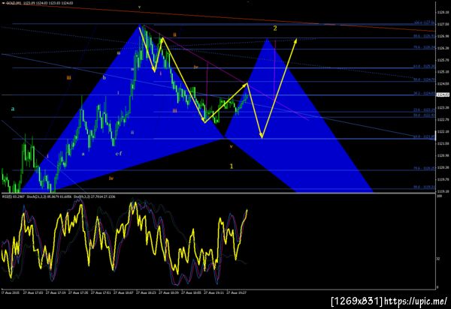Click the 1121.58 price scale label
The image size is (451, 309).
pyautogui.click(x=443, y=143)
